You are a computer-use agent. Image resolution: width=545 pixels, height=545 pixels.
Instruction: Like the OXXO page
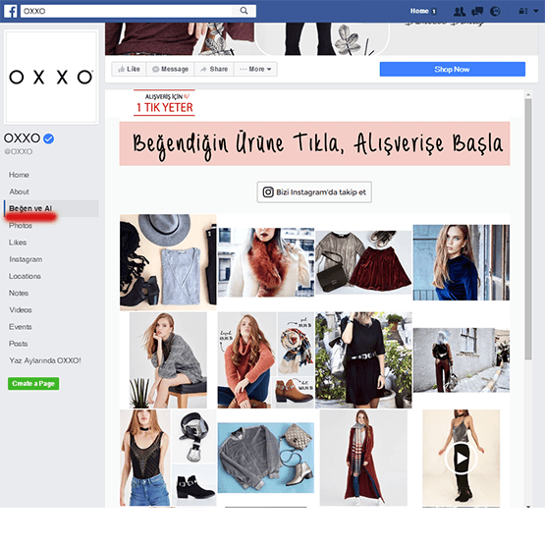point(129,69)
